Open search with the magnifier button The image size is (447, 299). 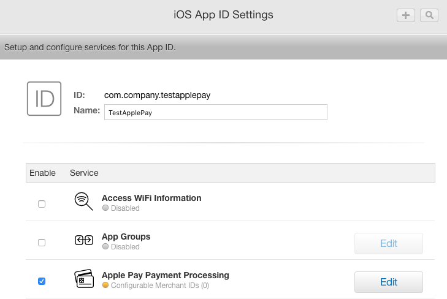tap(429, 15)
